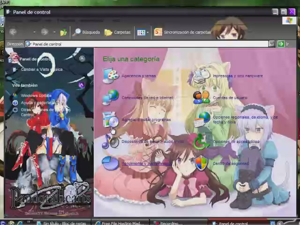The image size is (300, 225).
Task: Click the Agregar o quitar programas CD icon
Action: (111, 120)
